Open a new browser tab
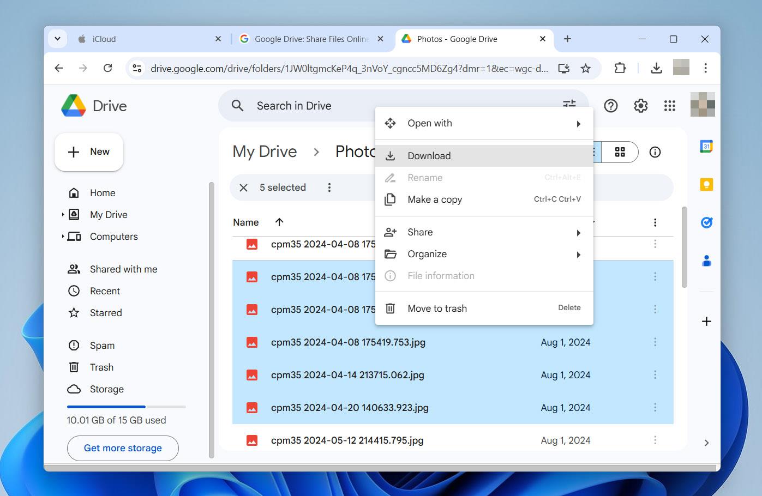 pyautogui.click(x=567, y=39)
